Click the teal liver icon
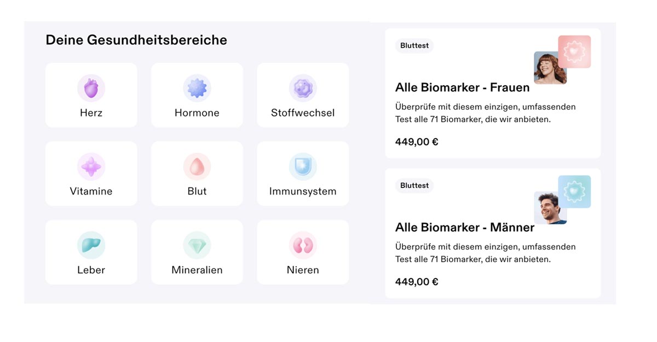 click(91, 245)
